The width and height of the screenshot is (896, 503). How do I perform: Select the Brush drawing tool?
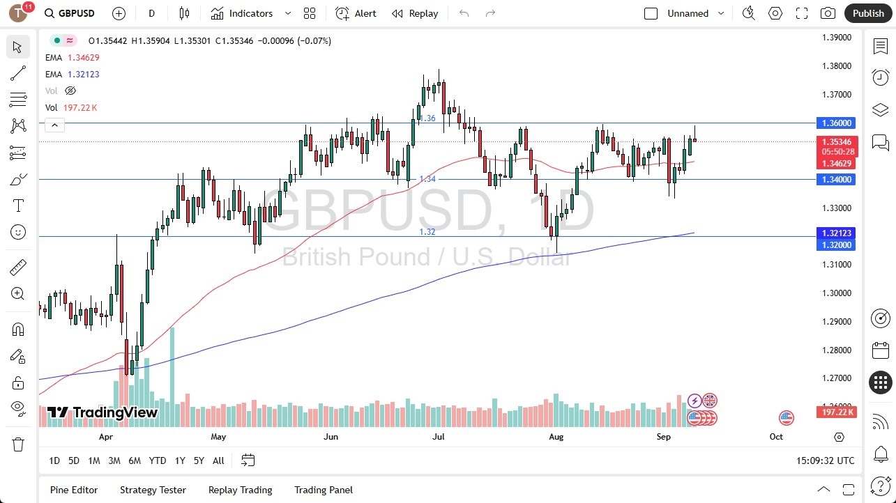point(18,179)
